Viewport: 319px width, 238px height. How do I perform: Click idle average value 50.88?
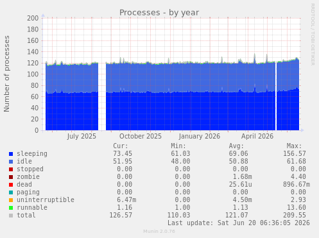tap(238, 161)
